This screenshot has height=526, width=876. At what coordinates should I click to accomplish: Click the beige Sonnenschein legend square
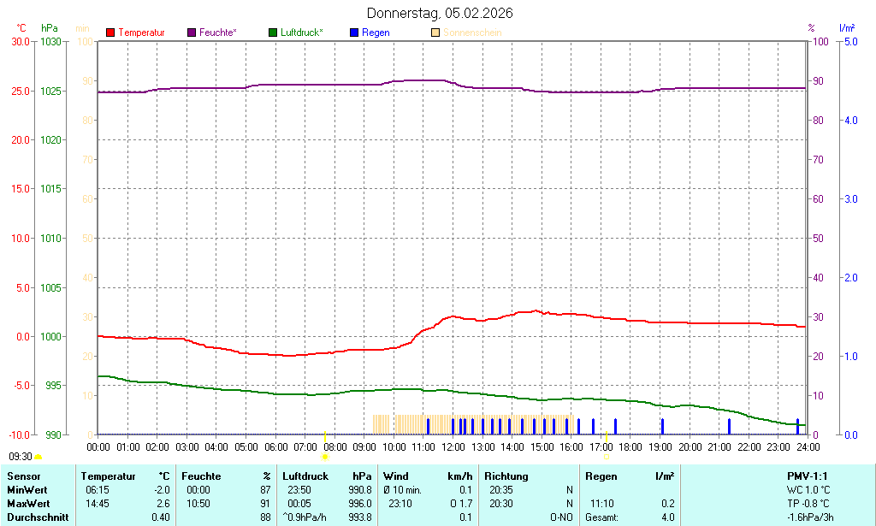[435, 33]
